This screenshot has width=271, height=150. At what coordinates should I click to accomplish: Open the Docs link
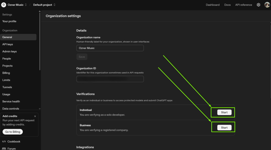click(227, 5)
